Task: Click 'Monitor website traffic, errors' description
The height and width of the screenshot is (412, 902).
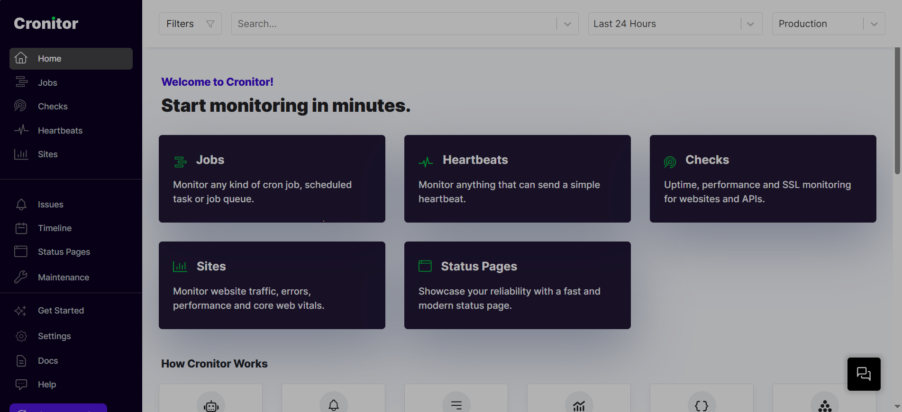Action: 248,298
